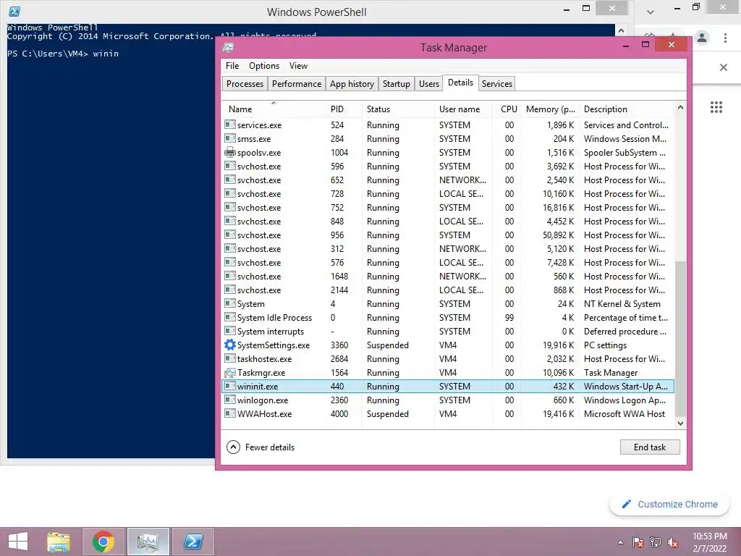Switch to the Users tab
The height and width of the screenshot is (556, 741).
[x=429, y=84]
